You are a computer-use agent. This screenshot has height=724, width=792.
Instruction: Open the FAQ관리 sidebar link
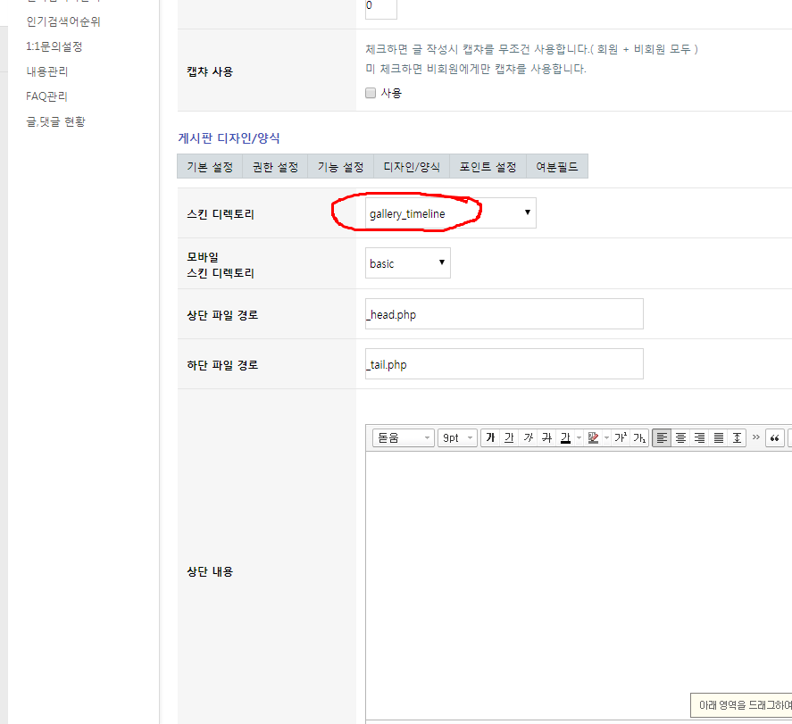tap(46, 96)
